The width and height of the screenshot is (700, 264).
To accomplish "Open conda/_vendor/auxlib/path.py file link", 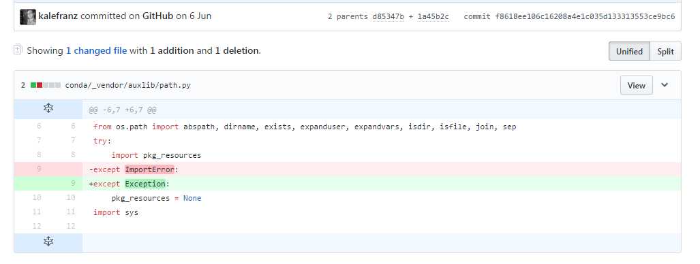I will point(127,85).
